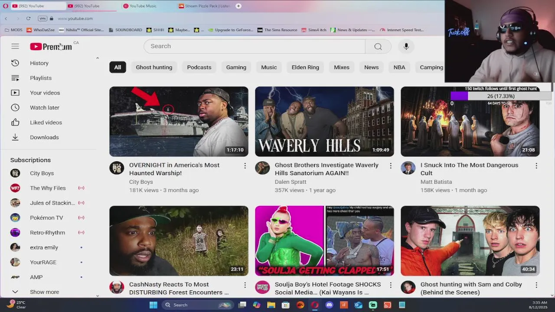Open File Explorer from the taskbar

[271, 305]
